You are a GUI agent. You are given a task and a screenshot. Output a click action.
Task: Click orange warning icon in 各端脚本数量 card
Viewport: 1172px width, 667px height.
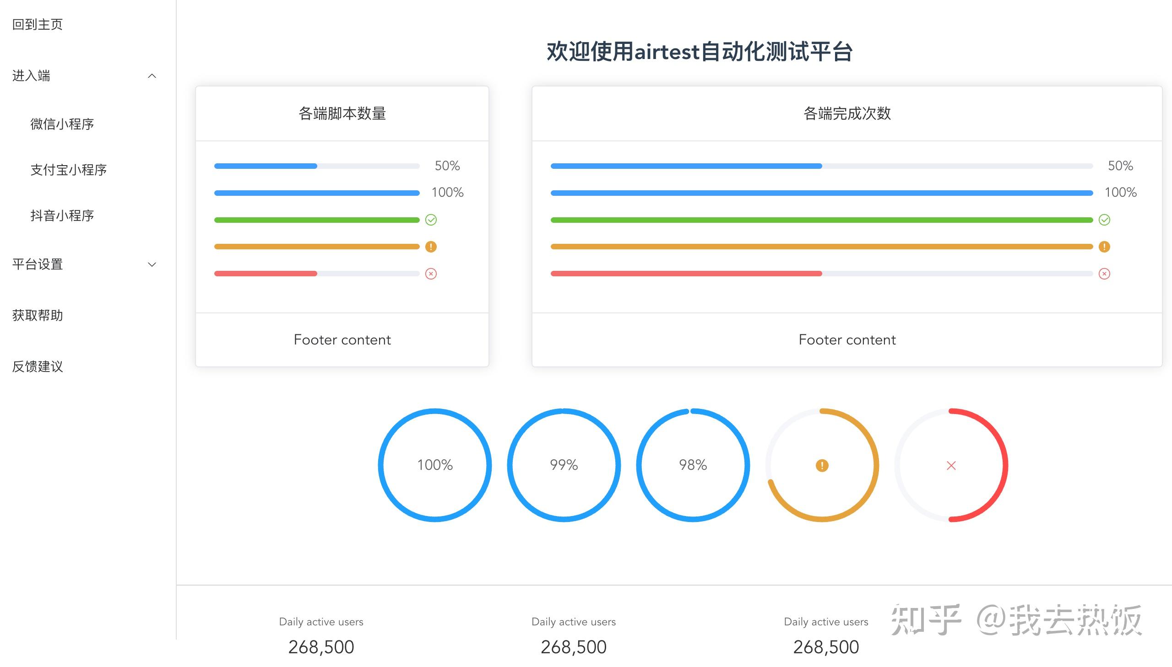(431, 247)
